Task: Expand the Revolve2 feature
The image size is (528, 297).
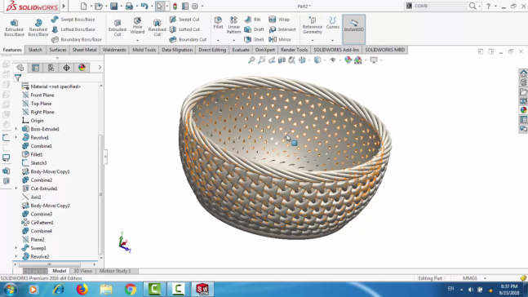Action: [16, 256]
